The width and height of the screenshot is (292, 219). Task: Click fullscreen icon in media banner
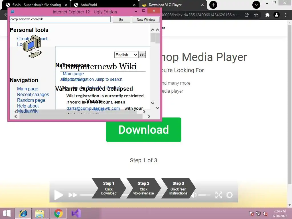tap(219, 195)
